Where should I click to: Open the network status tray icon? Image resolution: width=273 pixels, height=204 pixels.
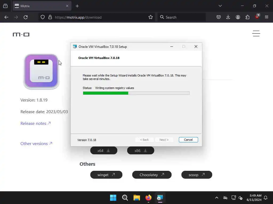coord(234,198)
